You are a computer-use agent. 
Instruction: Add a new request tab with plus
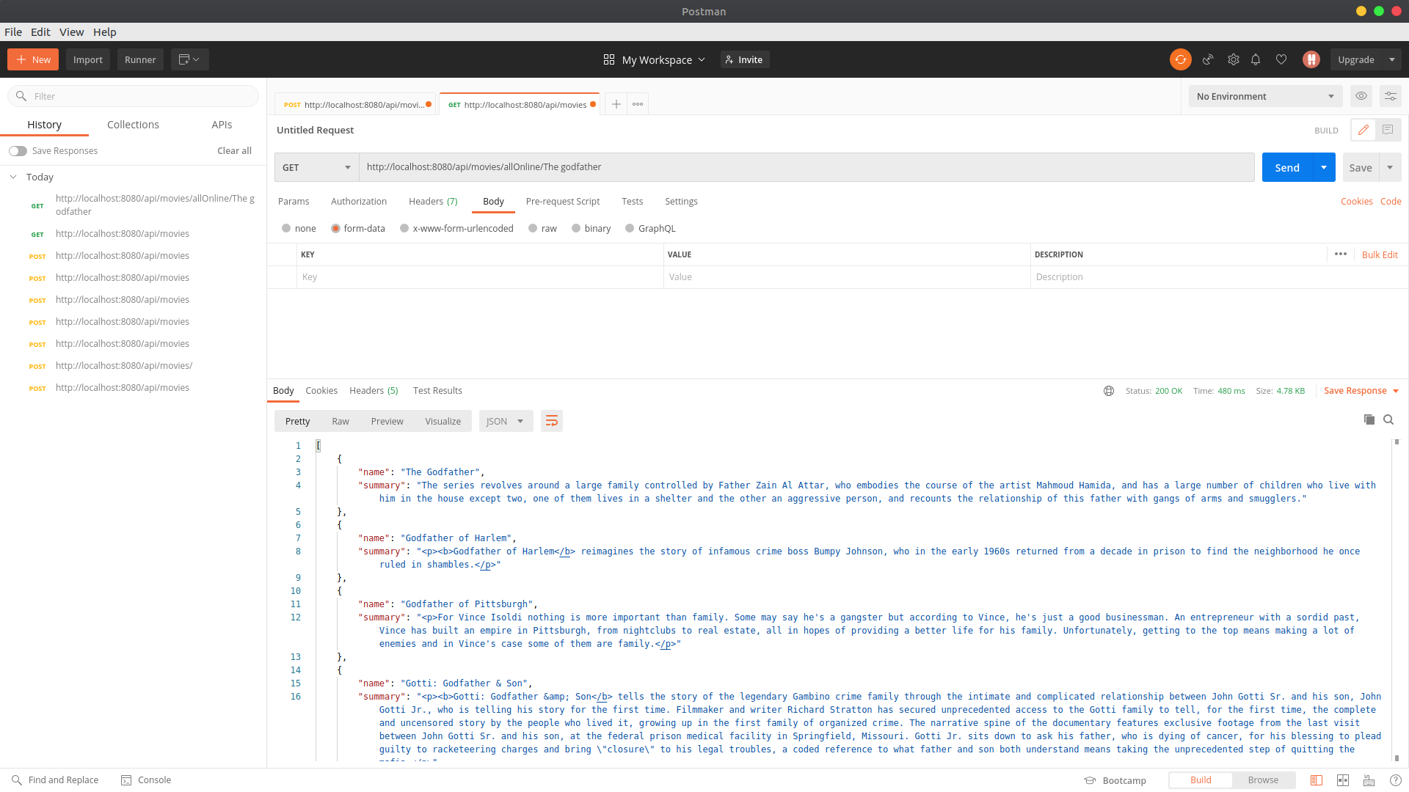[x=616, y=104]
